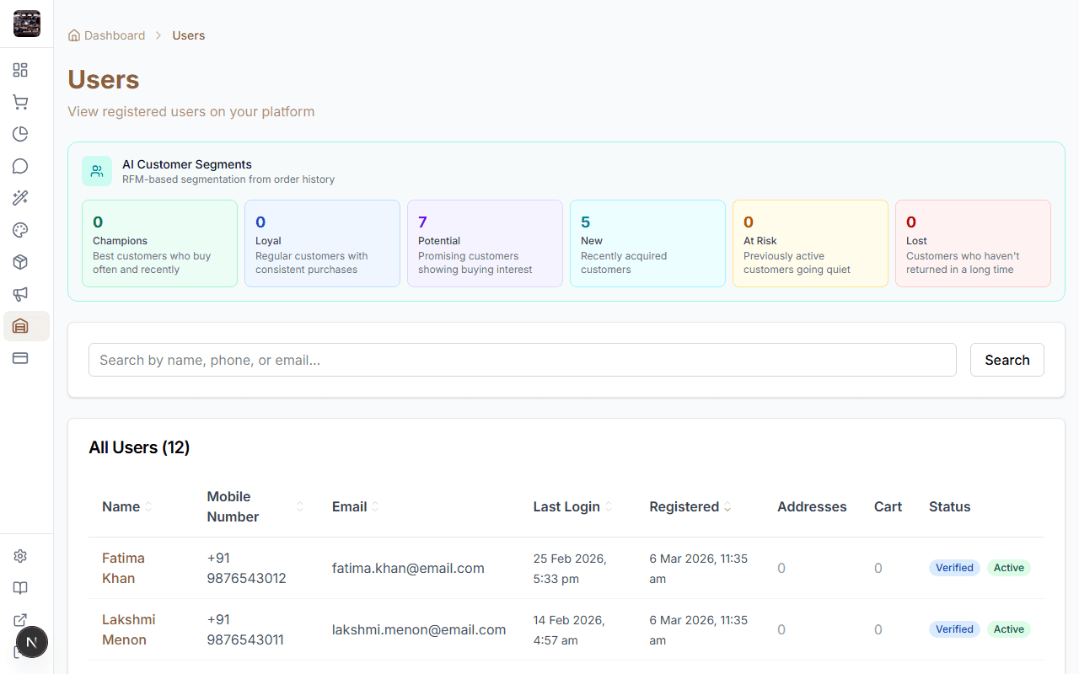This screenshot has height=674, width=1079.
Task: View the Analytics pie chart icon
Action: (x=20, y=134)
